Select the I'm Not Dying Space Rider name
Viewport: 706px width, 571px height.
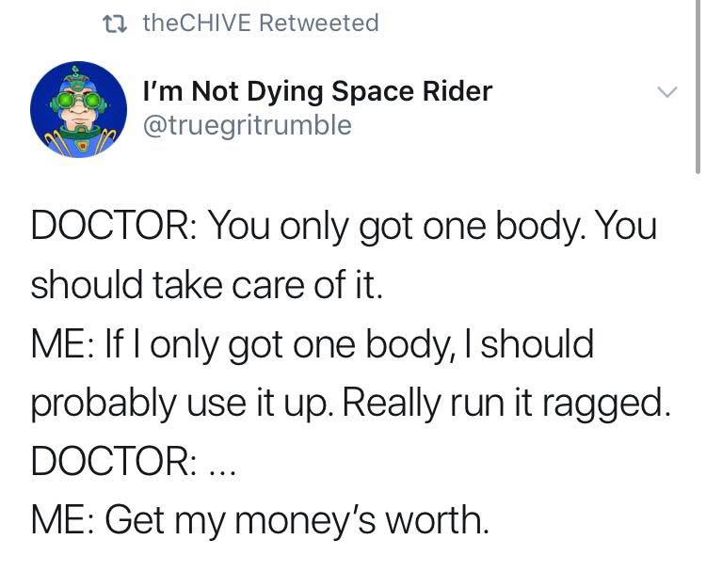coord(317,91)
